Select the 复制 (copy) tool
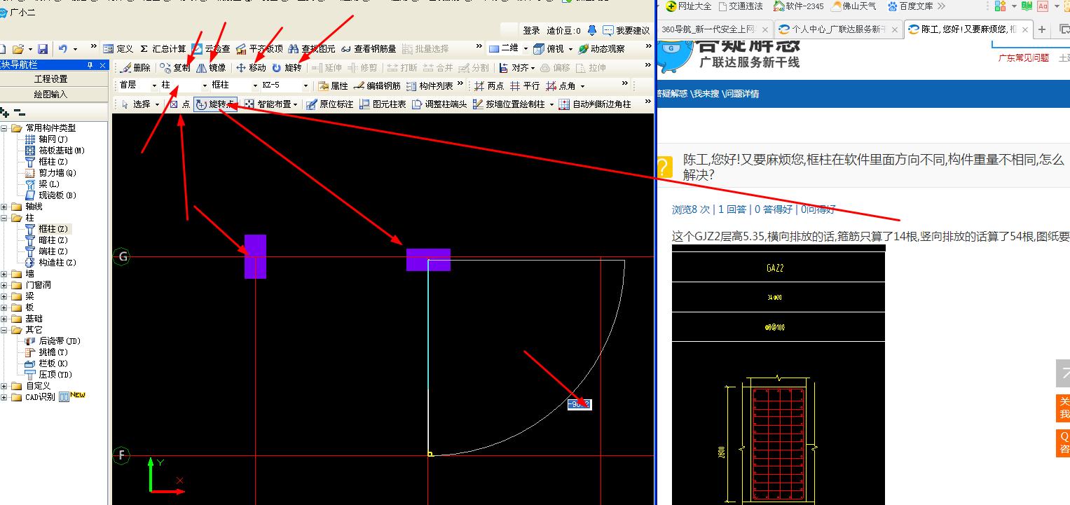This screenshot has height=505, width=1070. click(x=174, y=68)
